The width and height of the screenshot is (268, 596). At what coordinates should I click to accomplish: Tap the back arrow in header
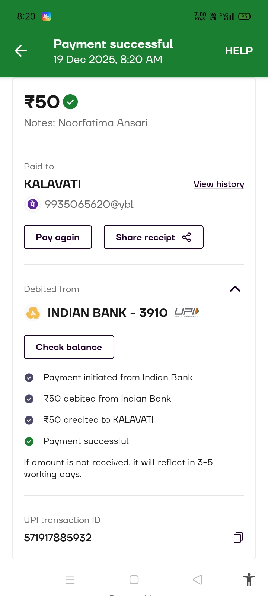(21, 51)
